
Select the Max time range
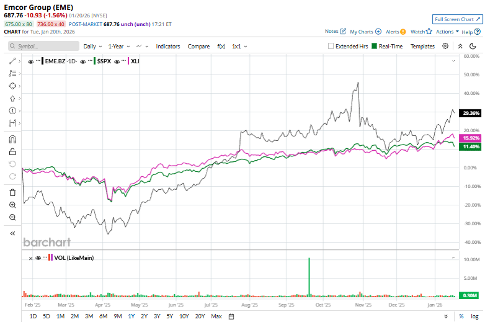[216, 316]
